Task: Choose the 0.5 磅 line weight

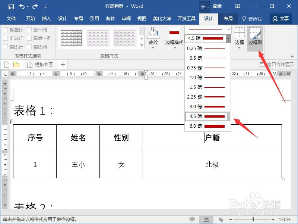Action: point(208,58)
